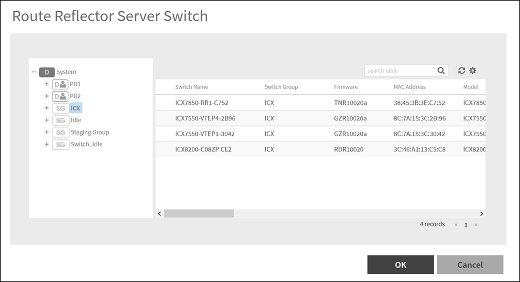Click MAC address 8C:7A:15:3C:30:42
Viewport: 520px width, 282px height.
[x=419, y=134]
